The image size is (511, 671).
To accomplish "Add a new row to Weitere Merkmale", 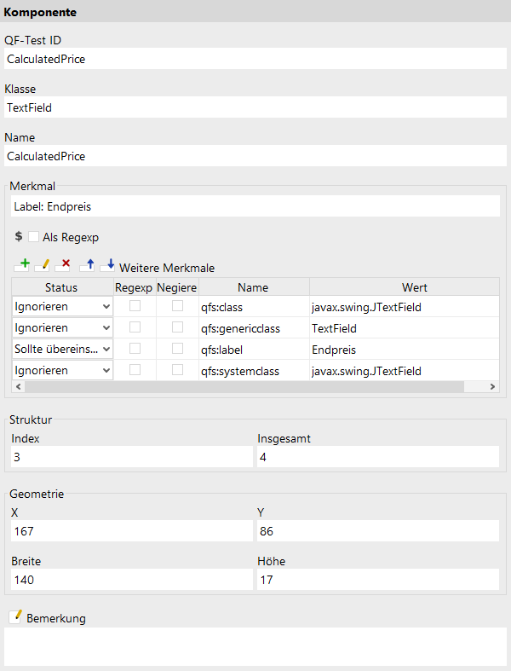I will pyautogui.click(x=22, y=265).
